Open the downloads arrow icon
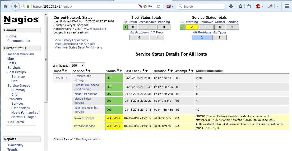The image size is (292, 151). tap(231, 7)
